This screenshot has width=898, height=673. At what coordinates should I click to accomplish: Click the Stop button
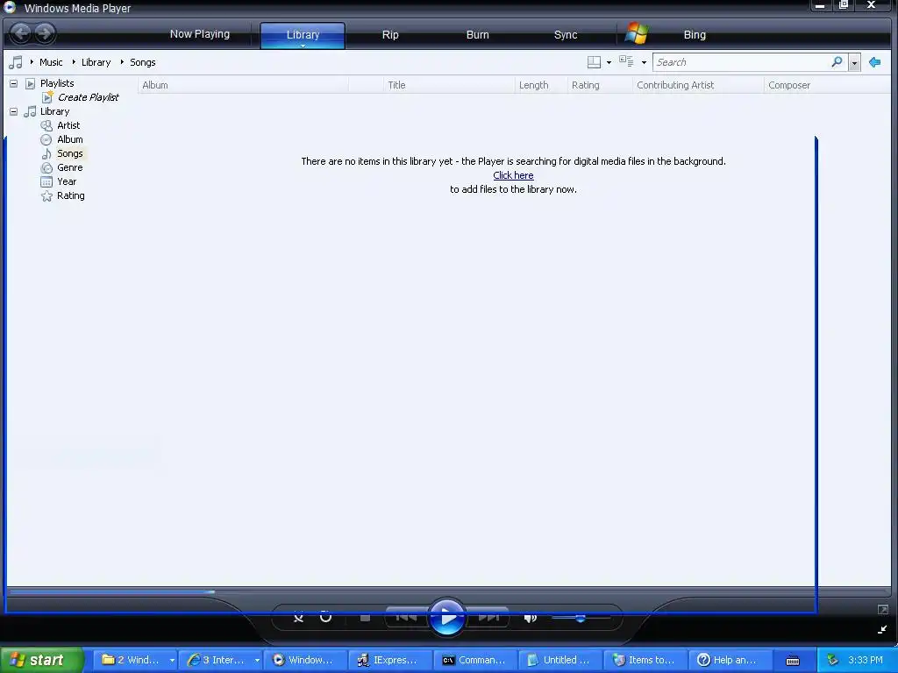pos(365,618)
